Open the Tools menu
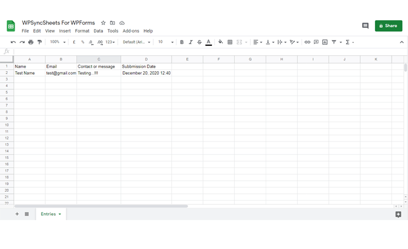Viewport: 408px width, 249px height. pos(113,31)
